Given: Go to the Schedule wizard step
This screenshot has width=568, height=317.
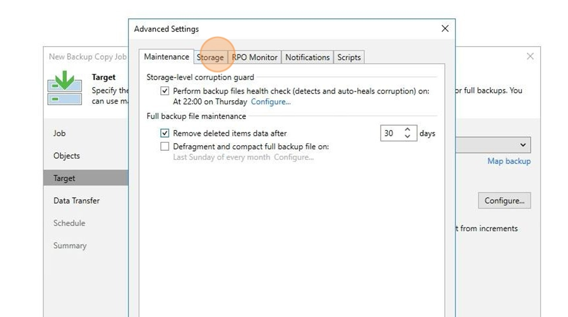Looking at the screenshot, I should coord(69,223).
